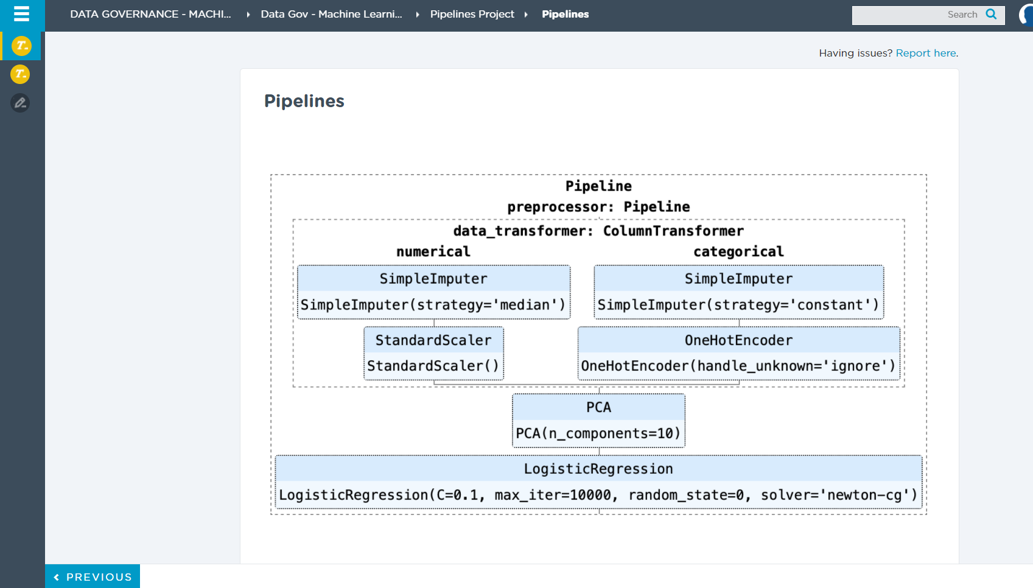Go to PREVIOUS page button
This screenshot has width=1033, height=588.
click(93, 576)
